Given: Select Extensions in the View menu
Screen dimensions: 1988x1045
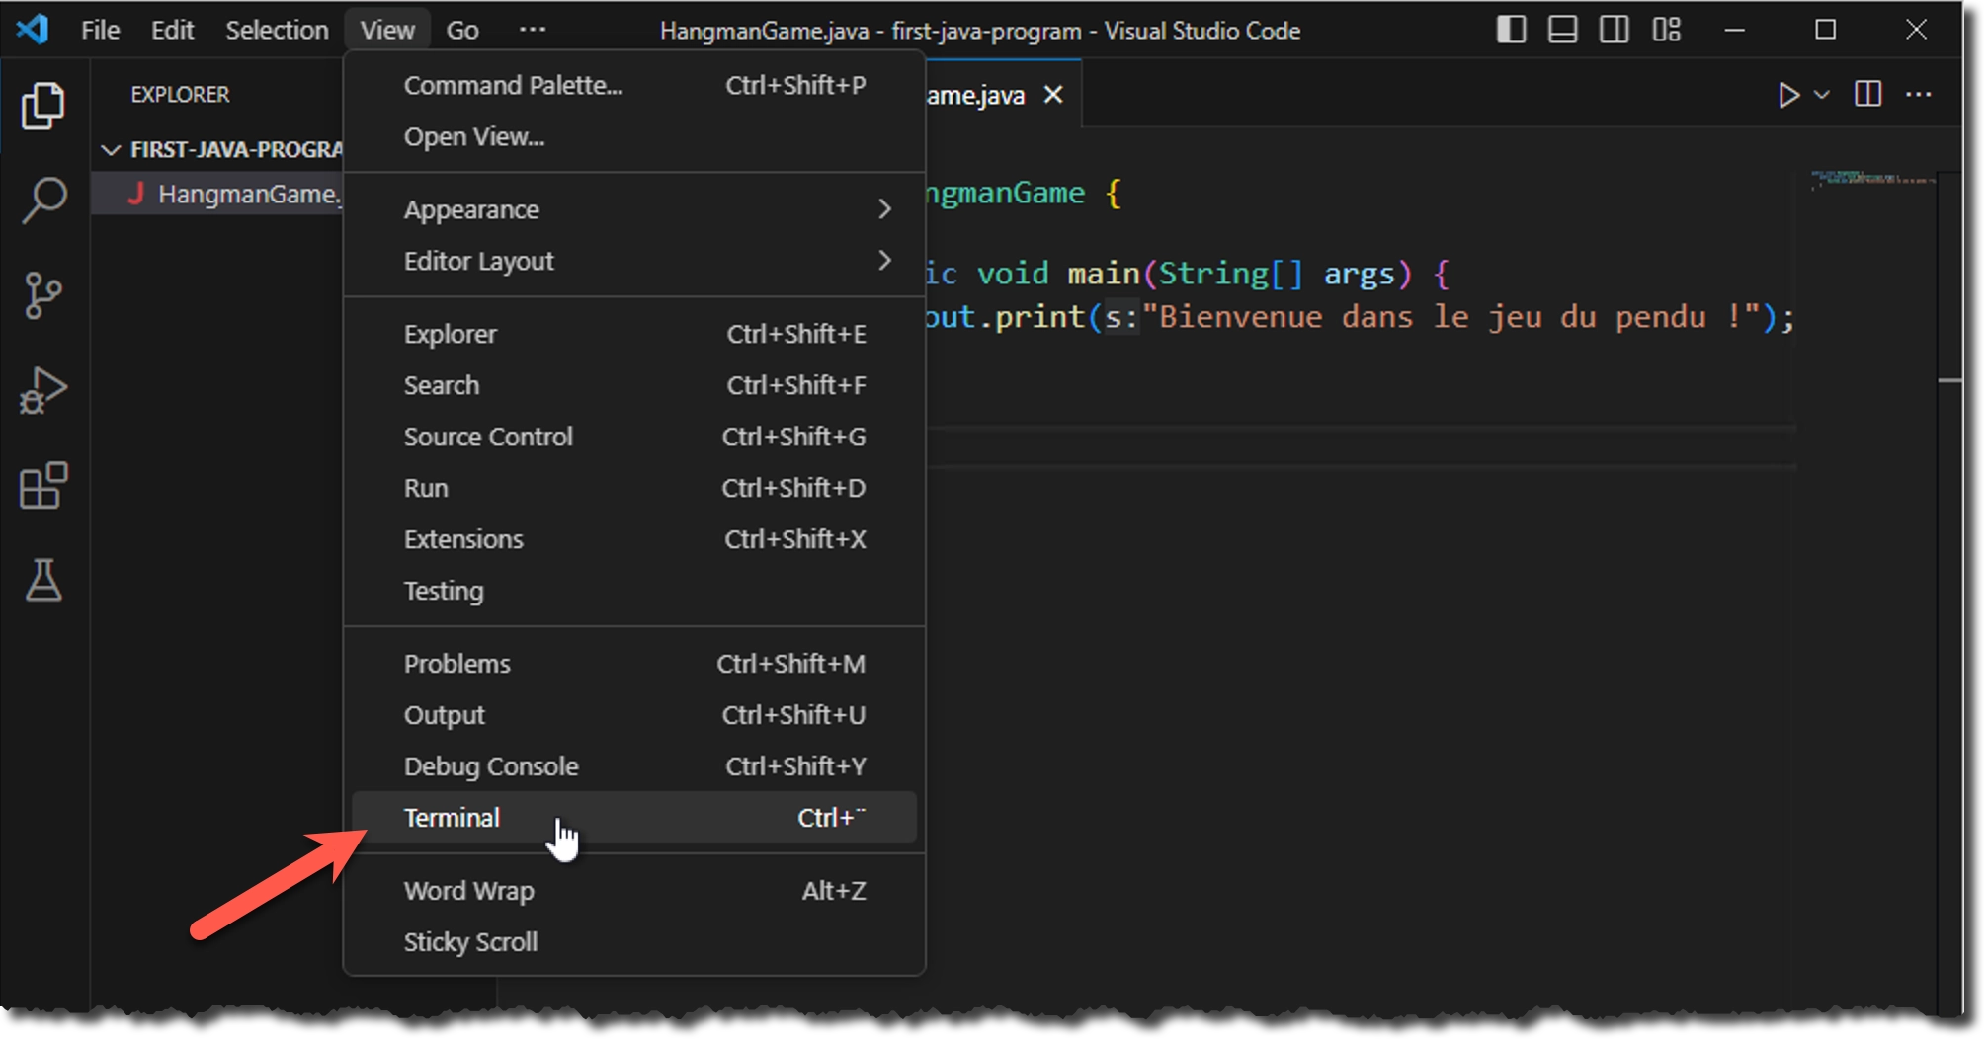Looking at the screenshot, I should click(x=634, y=539).
